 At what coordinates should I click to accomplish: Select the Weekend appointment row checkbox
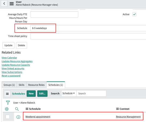point(7,117)
